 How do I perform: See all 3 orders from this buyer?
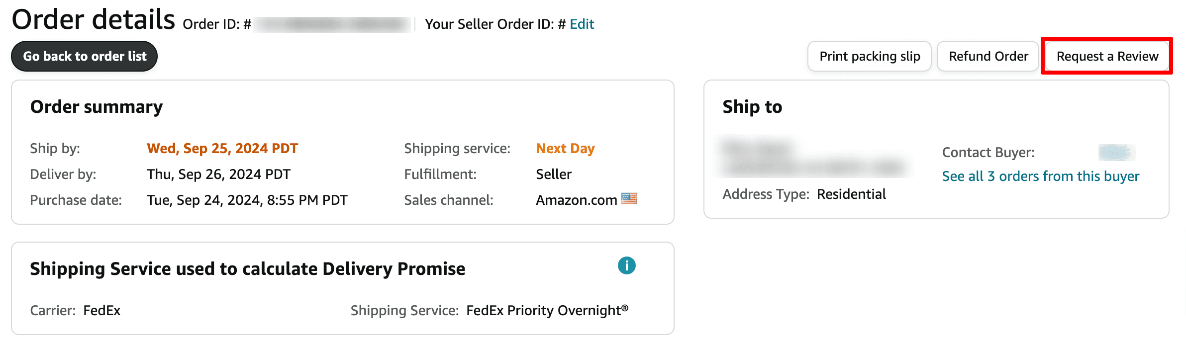point(1040,176)
